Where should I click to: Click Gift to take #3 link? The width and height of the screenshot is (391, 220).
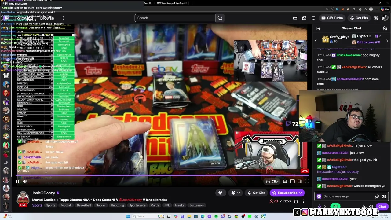tap(368, 42)
